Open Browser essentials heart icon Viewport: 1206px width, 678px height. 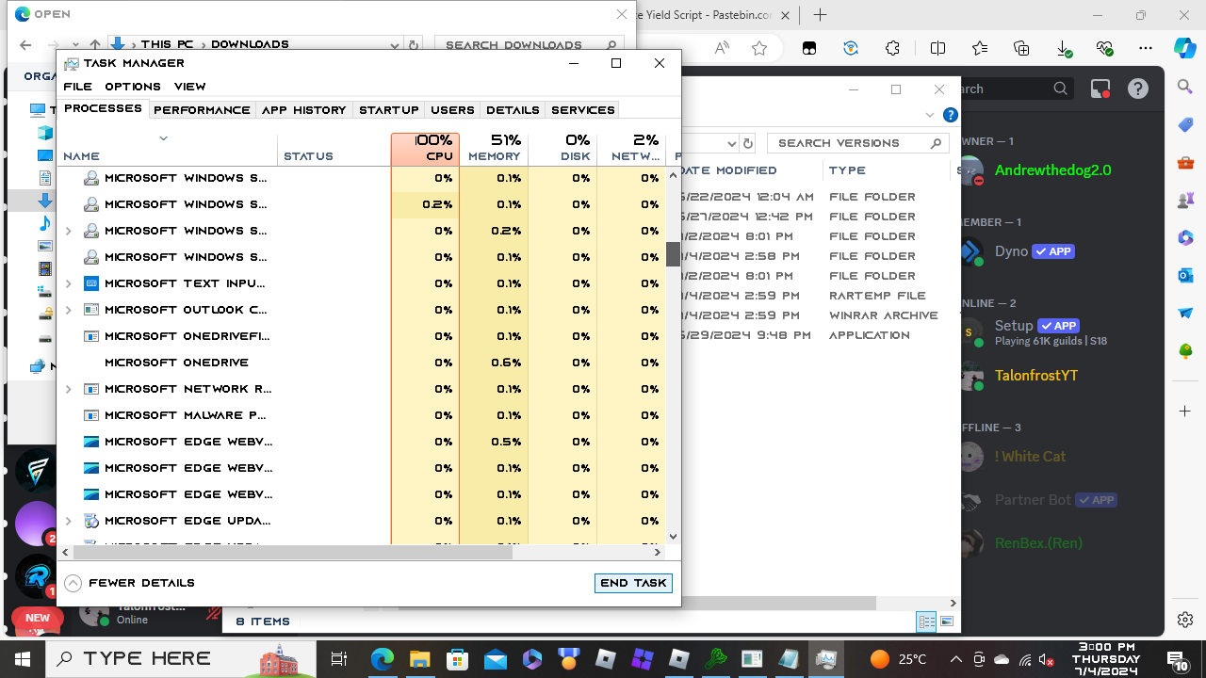(1104, 48)
